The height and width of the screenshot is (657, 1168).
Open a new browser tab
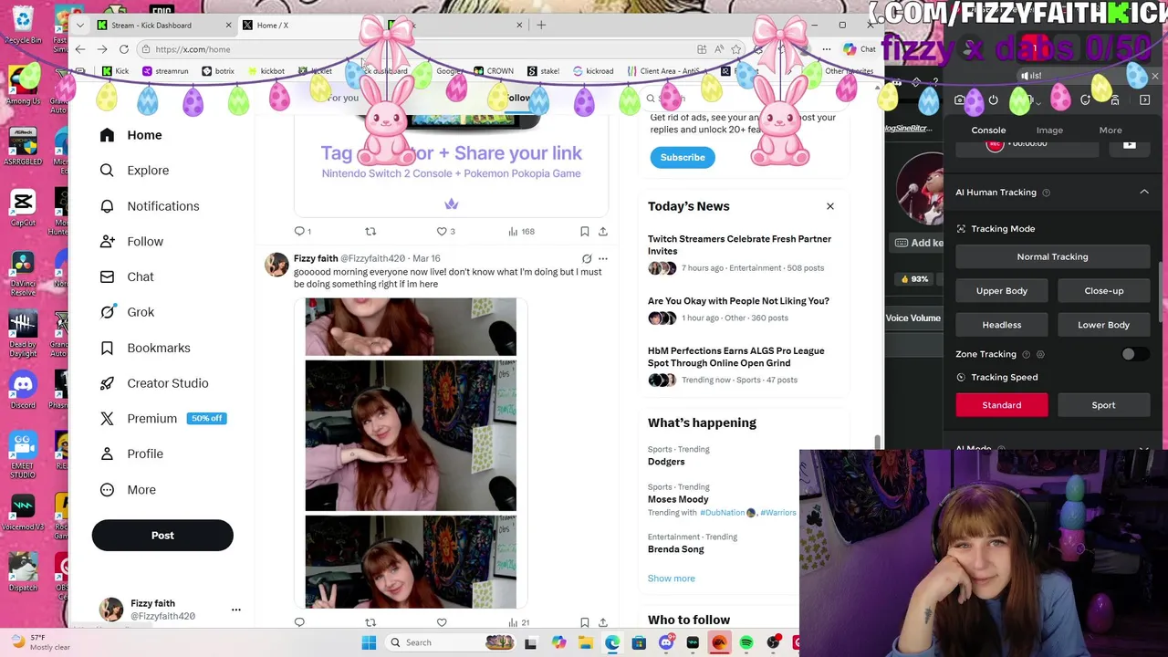point(541,25)
